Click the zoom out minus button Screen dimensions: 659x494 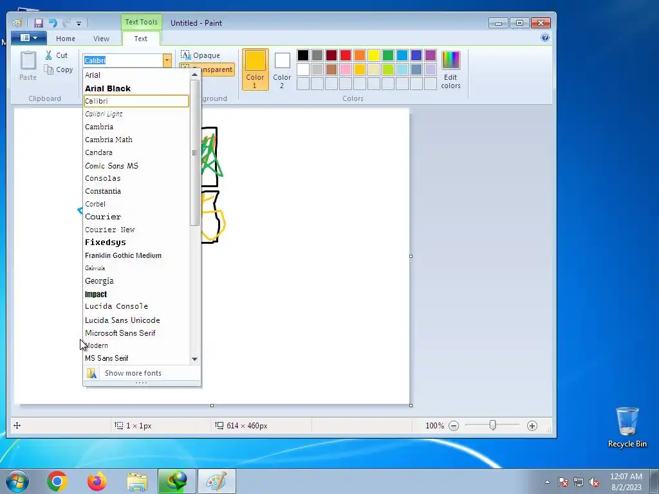(454, 426)
